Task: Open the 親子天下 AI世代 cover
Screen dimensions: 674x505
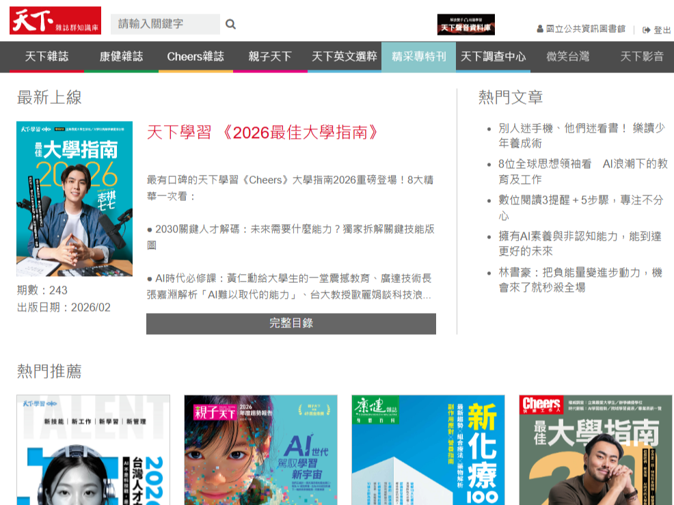Action: tap(261, 450)
